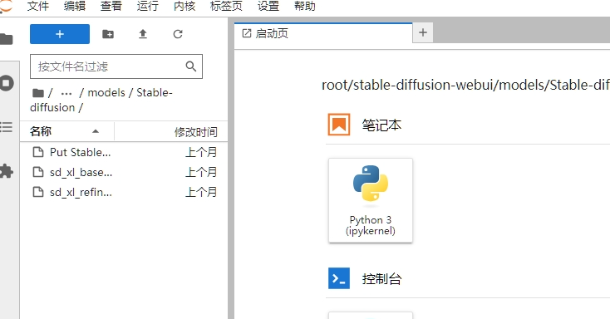
Task: Click the launcher path root/stable-diffusion-webui heading
Action: pyautogui.click(x=465, y=85)
